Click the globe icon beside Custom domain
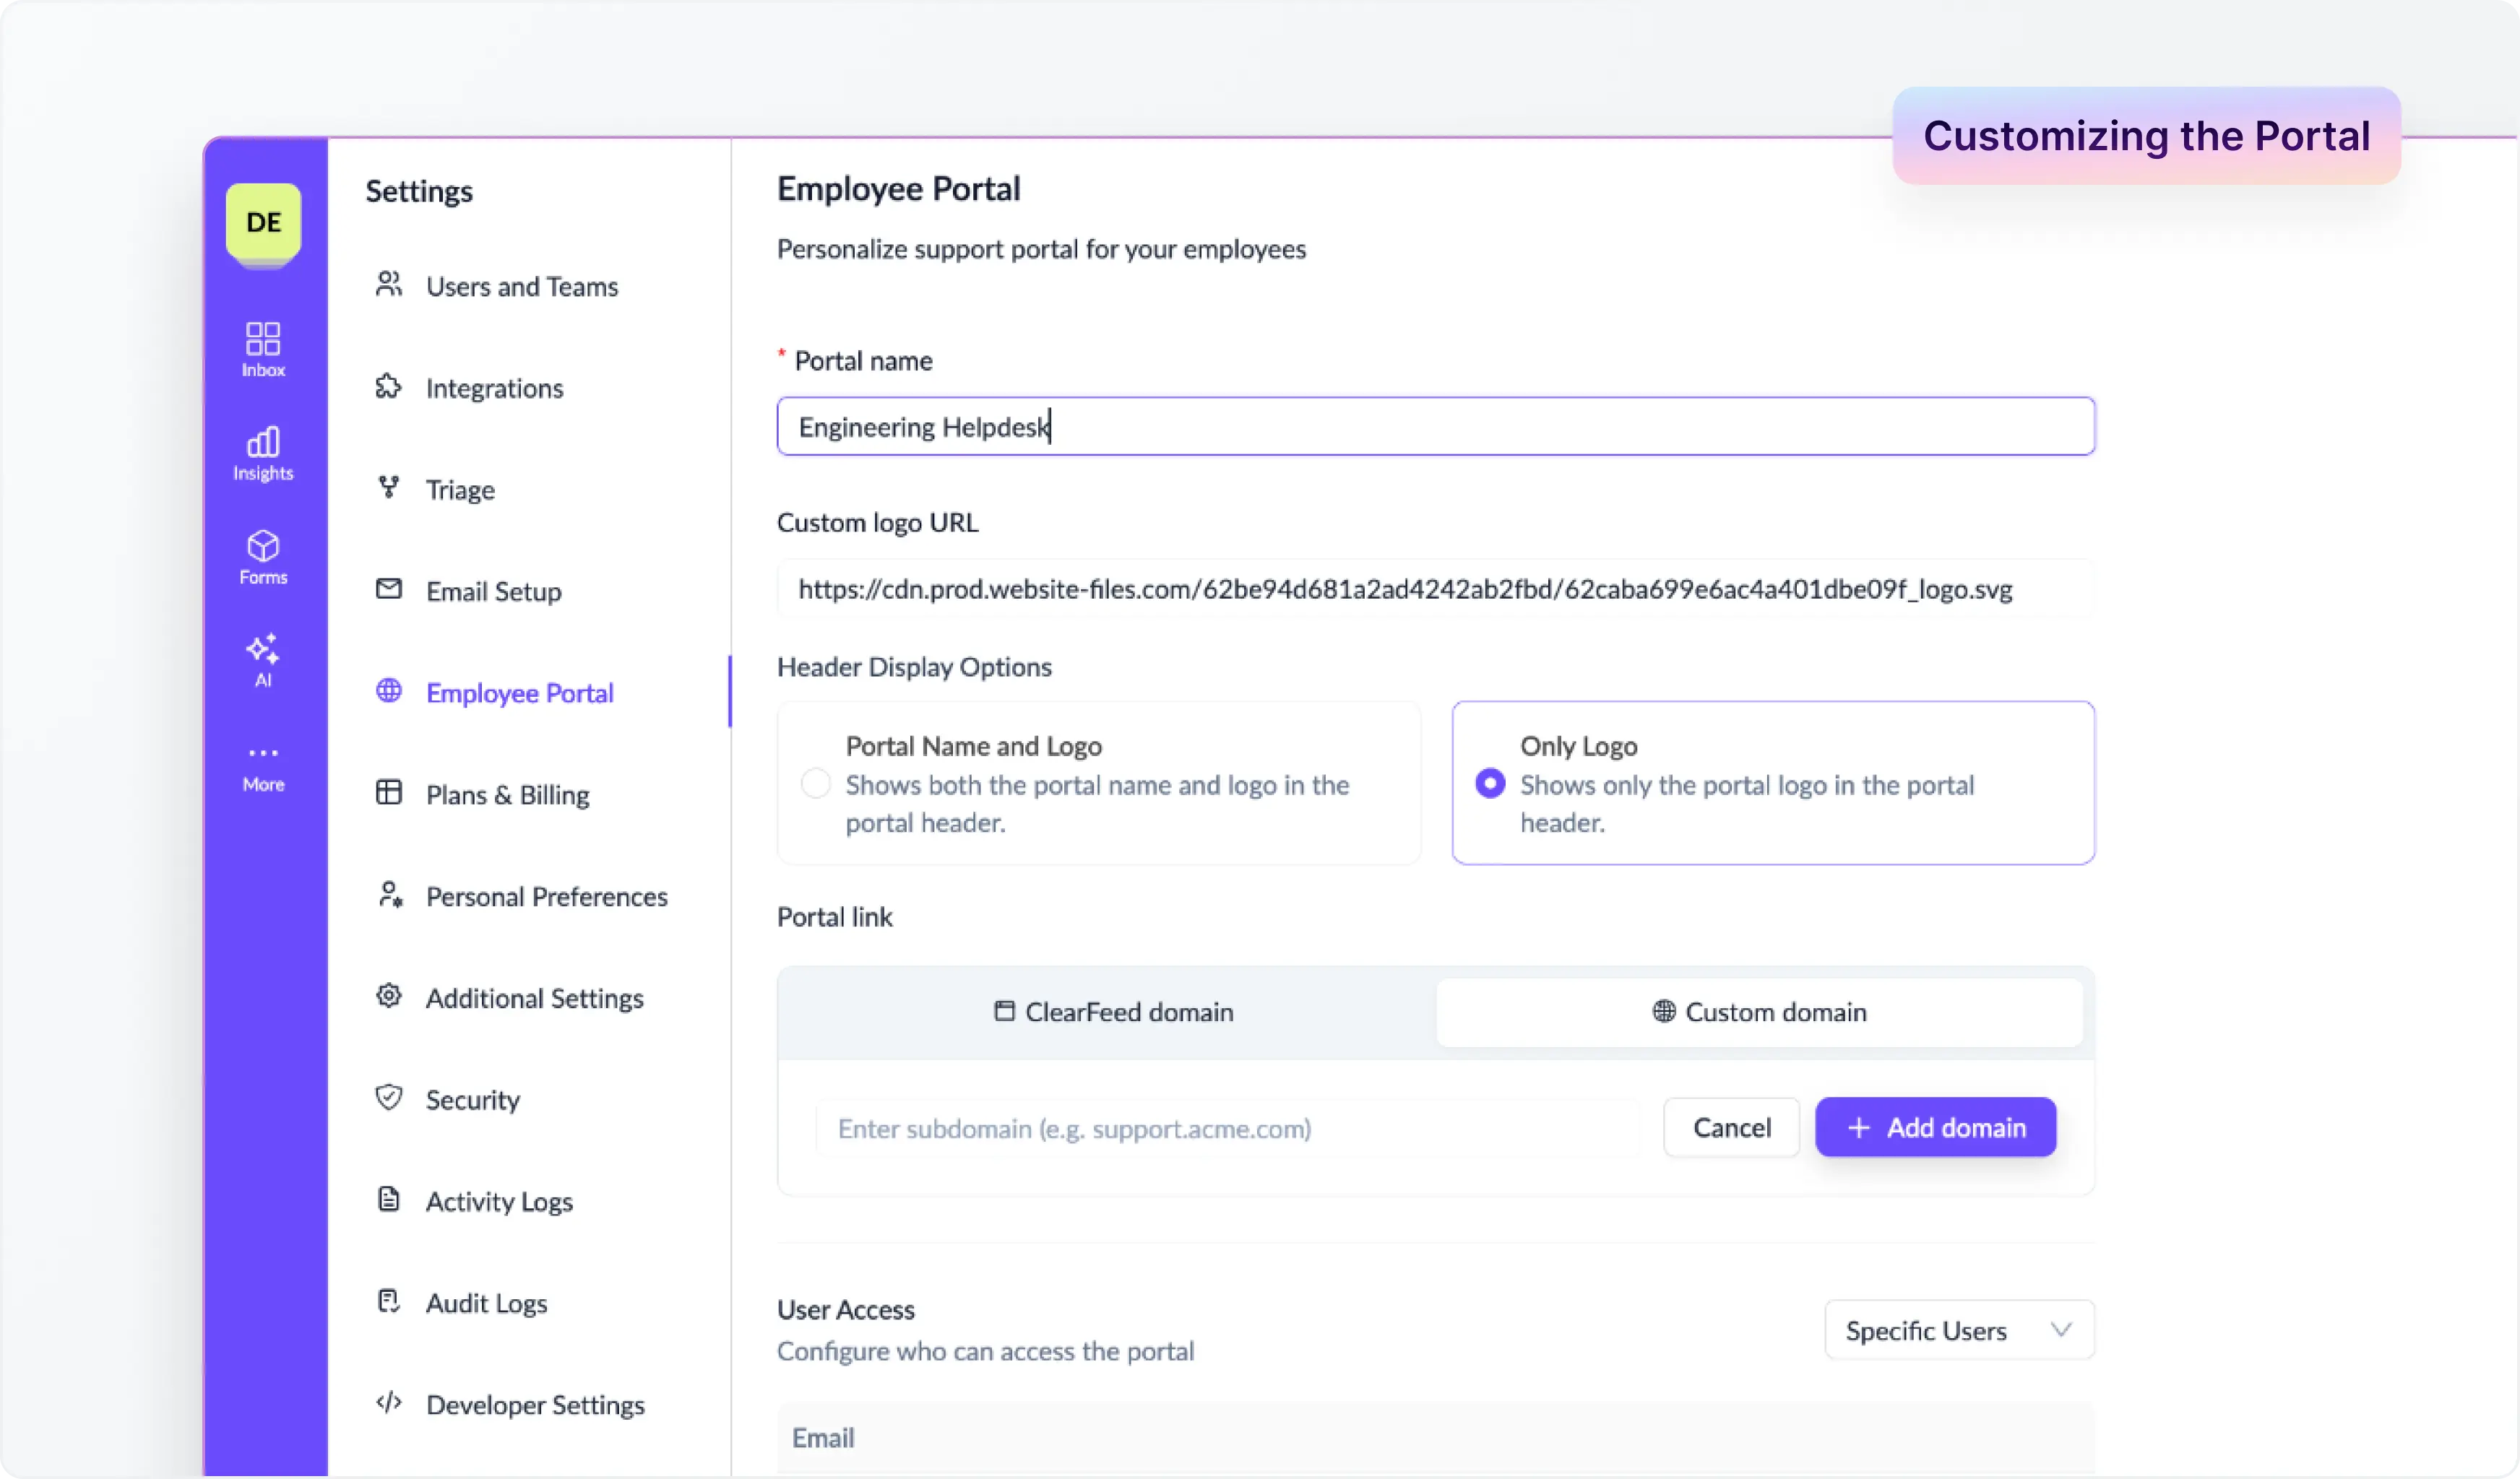This screenshot has height=1479, width=2520. point(1664,1011)
